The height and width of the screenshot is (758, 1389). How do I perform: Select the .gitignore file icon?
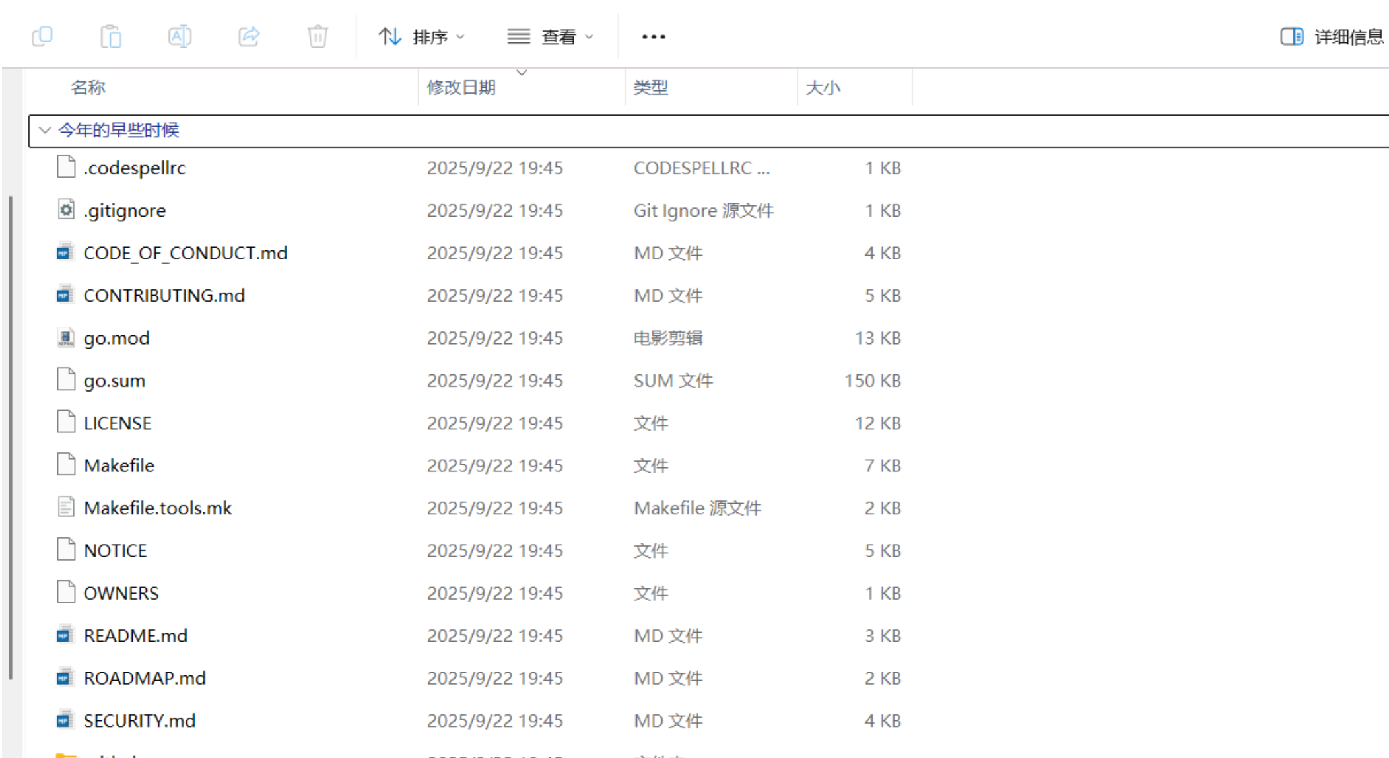point(66,210)
